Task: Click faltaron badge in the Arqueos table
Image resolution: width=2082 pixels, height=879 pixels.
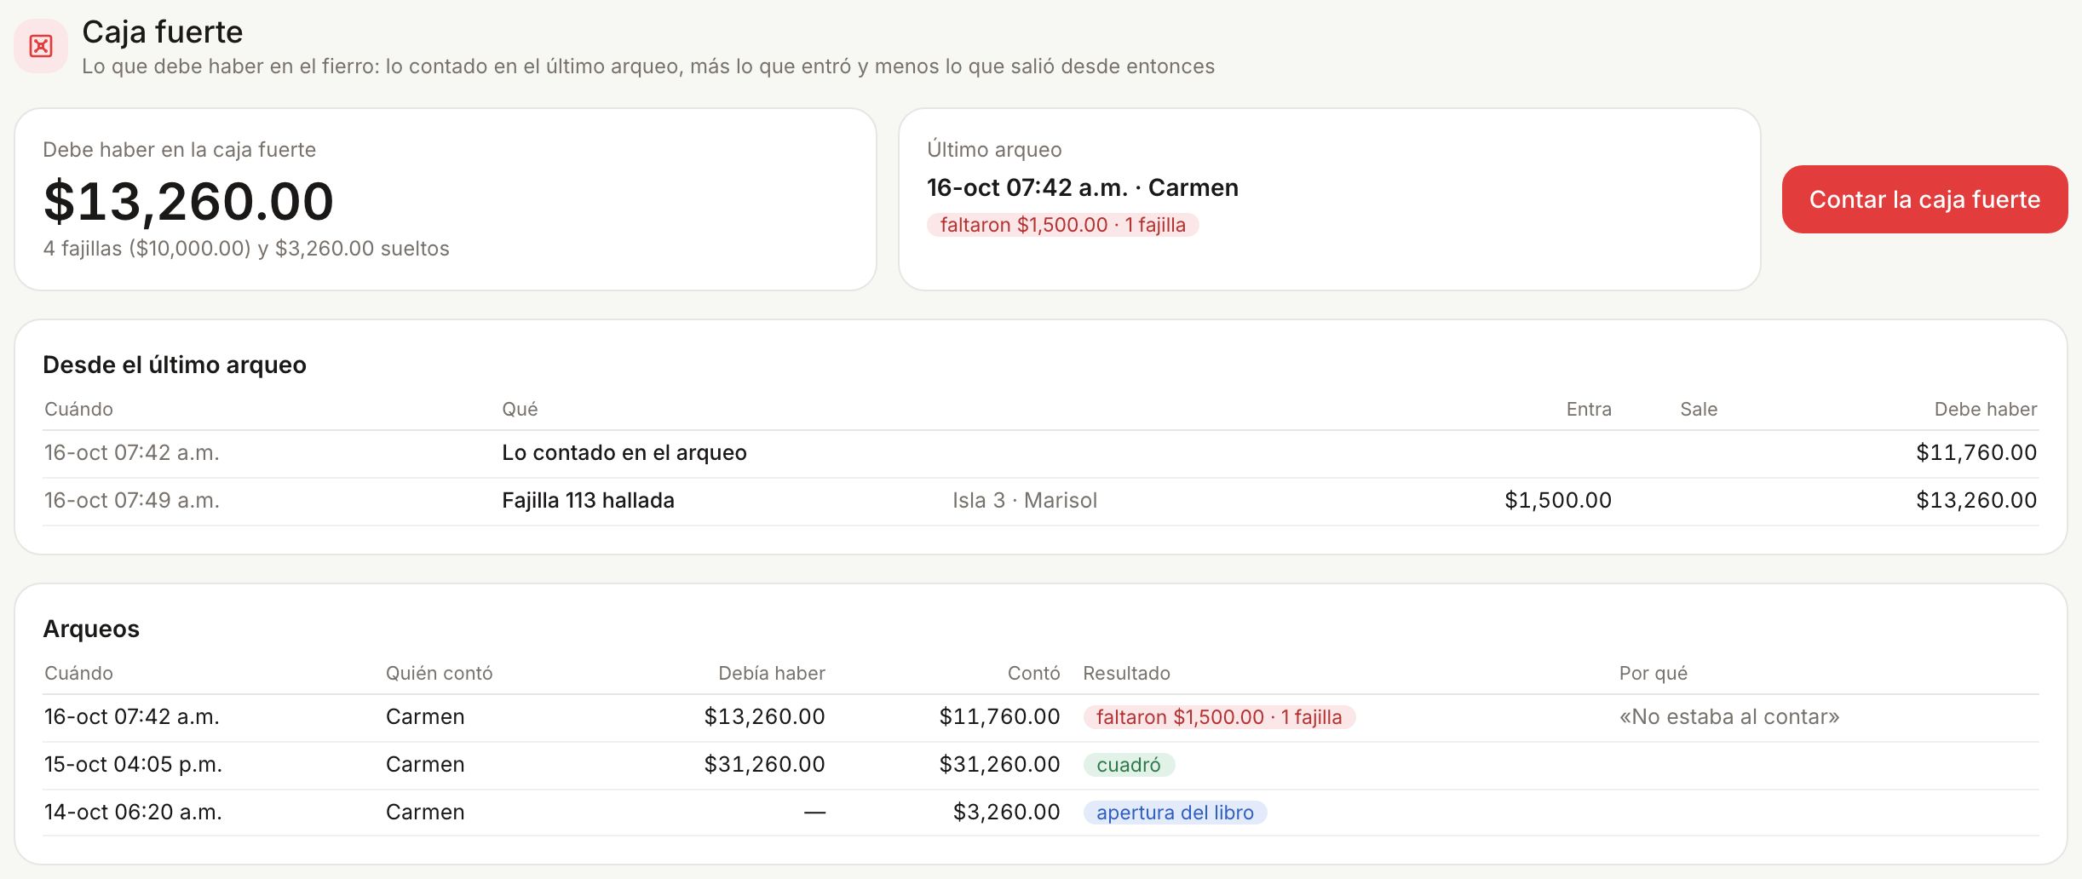Action: point(1219,717)
